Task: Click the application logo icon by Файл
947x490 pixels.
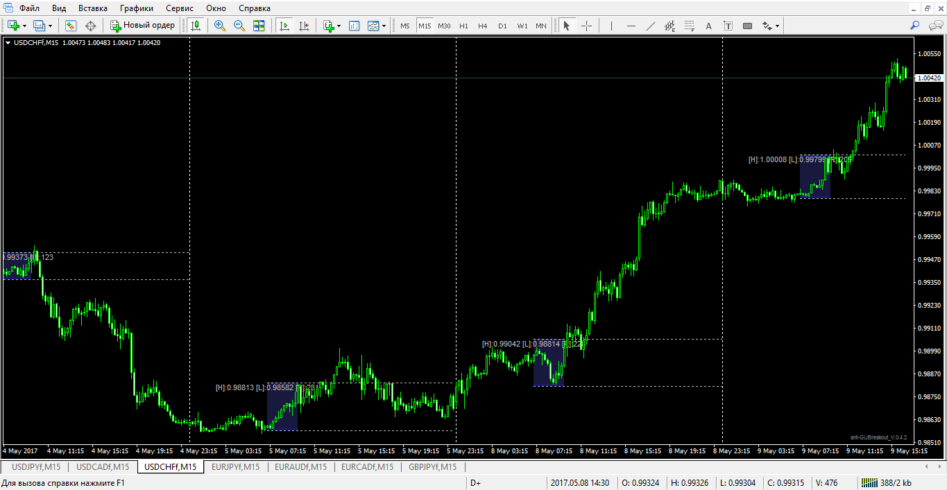Action: (7, 8)
